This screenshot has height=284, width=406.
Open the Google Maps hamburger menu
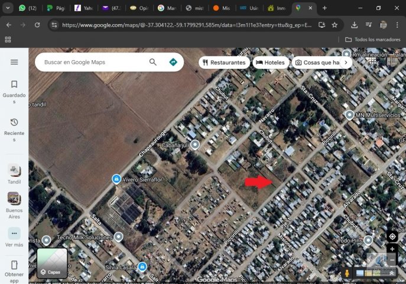14,62
